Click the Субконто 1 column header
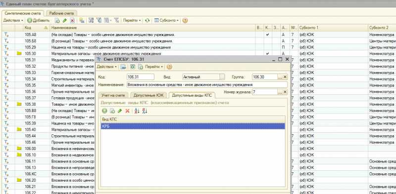This screenshot has width=396, height=194. [x=333, y=28]
